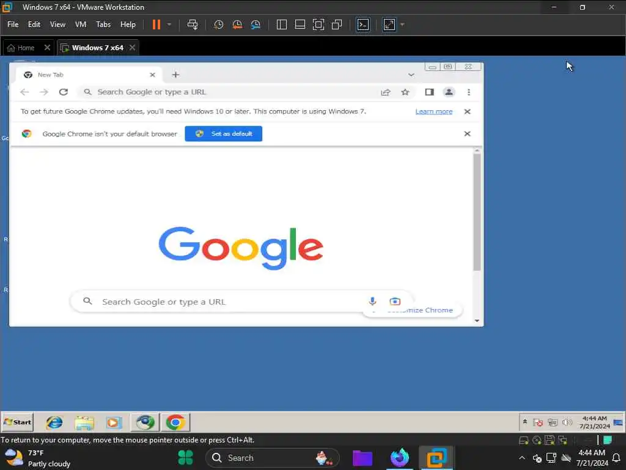Open host notification bell
This screenshot has height=470, width=626.
(x=616, y=458)
